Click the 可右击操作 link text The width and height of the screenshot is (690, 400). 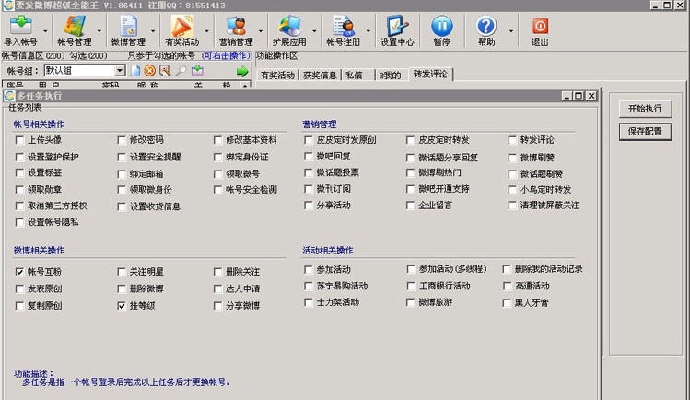point(227,55)
